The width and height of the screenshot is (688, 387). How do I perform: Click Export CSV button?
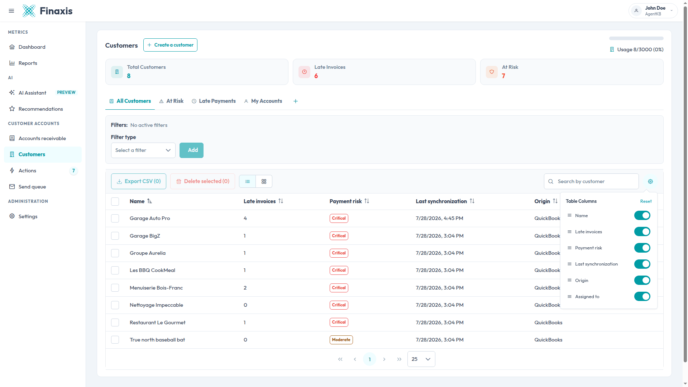139,181
